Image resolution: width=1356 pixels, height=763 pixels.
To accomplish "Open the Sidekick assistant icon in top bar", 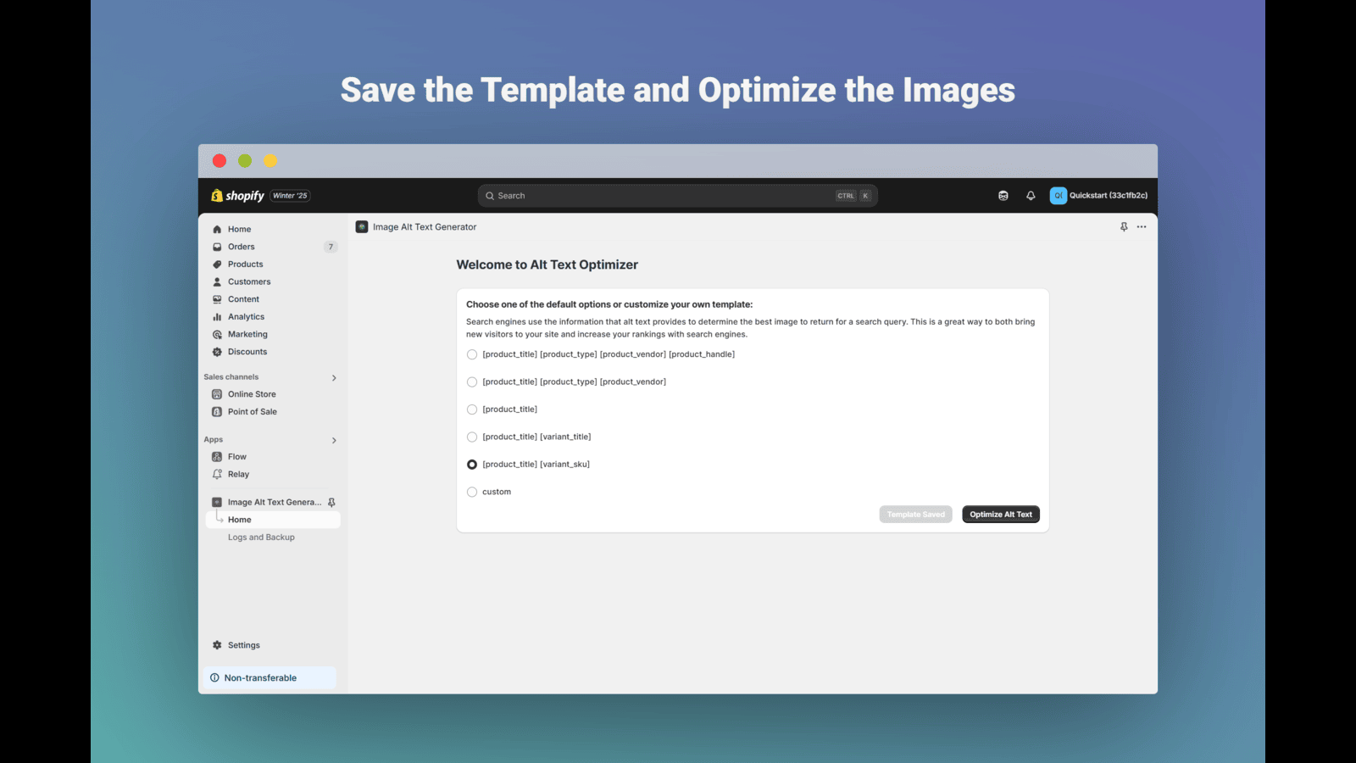I will click(x=1003, y=196).
